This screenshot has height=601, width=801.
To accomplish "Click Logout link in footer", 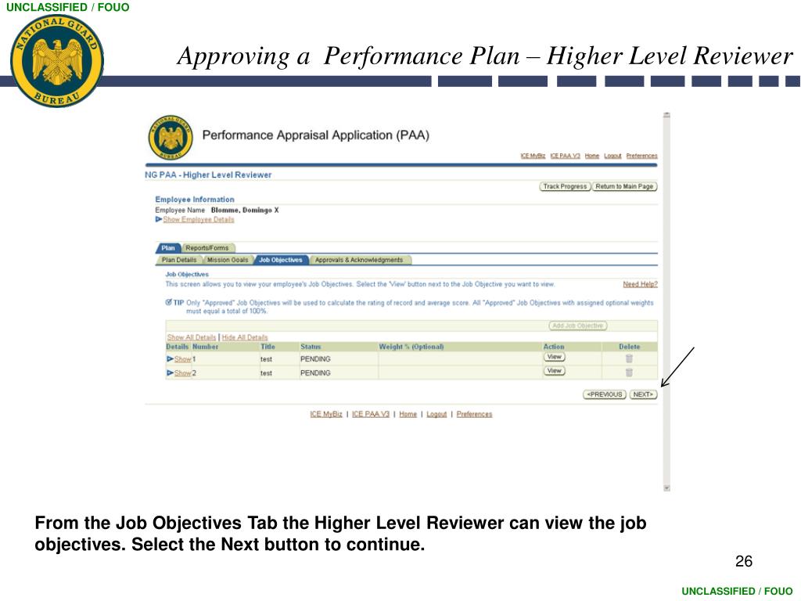I will (436, 414).
